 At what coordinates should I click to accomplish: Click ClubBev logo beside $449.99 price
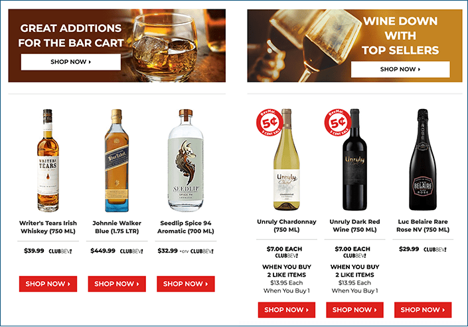point(131,251)
